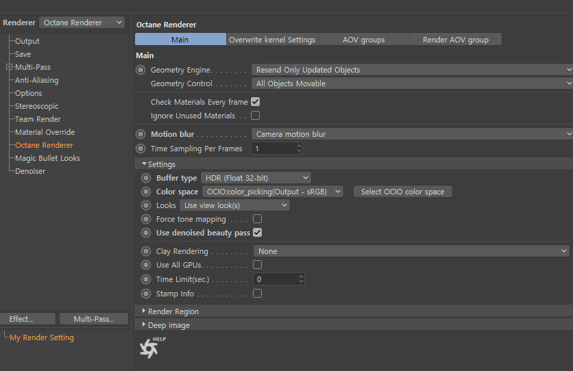Select Output in settings tree

pos(27,41)
